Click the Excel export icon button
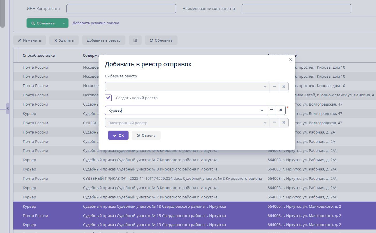376x233 pixels. [135, 40]
